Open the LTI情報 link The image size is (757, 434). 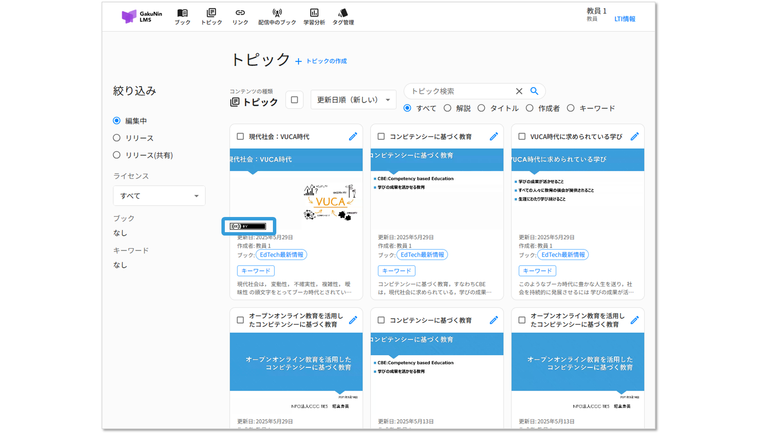(625, 19)
